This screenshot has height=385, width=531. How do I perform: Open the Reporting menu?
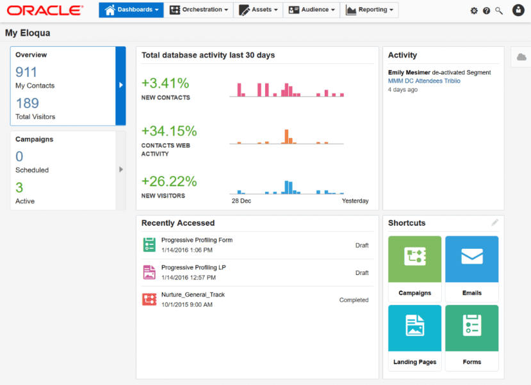coord(370,10)
